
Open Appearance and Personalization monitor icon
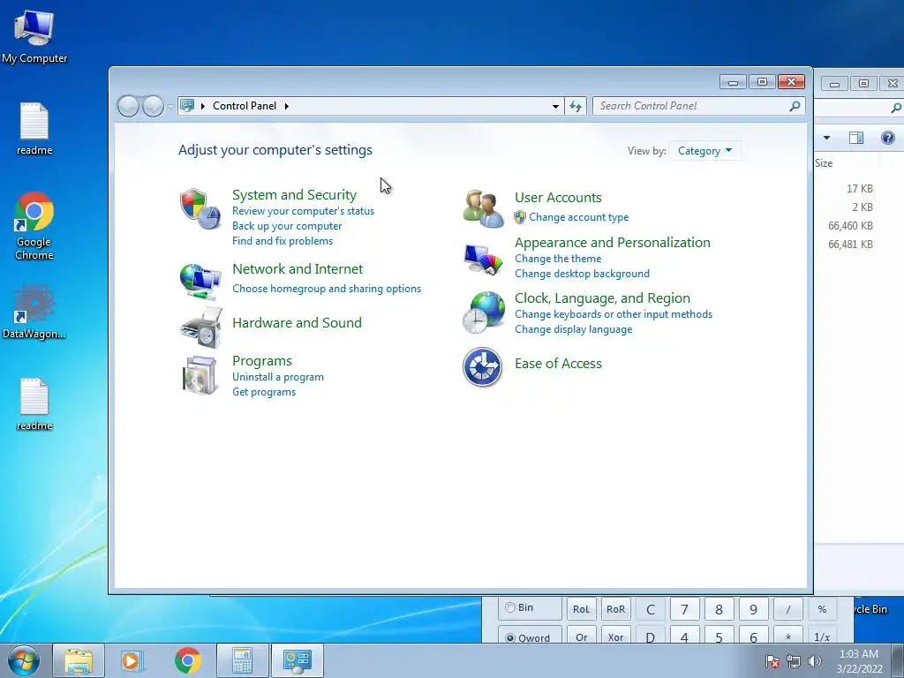pos(483,260)
